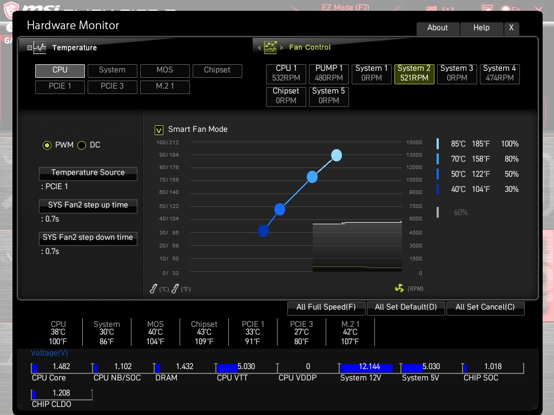This screenshot has width=554, height=415.
Task: Click the Fan Control curve icon
Action: coord(271,48)
